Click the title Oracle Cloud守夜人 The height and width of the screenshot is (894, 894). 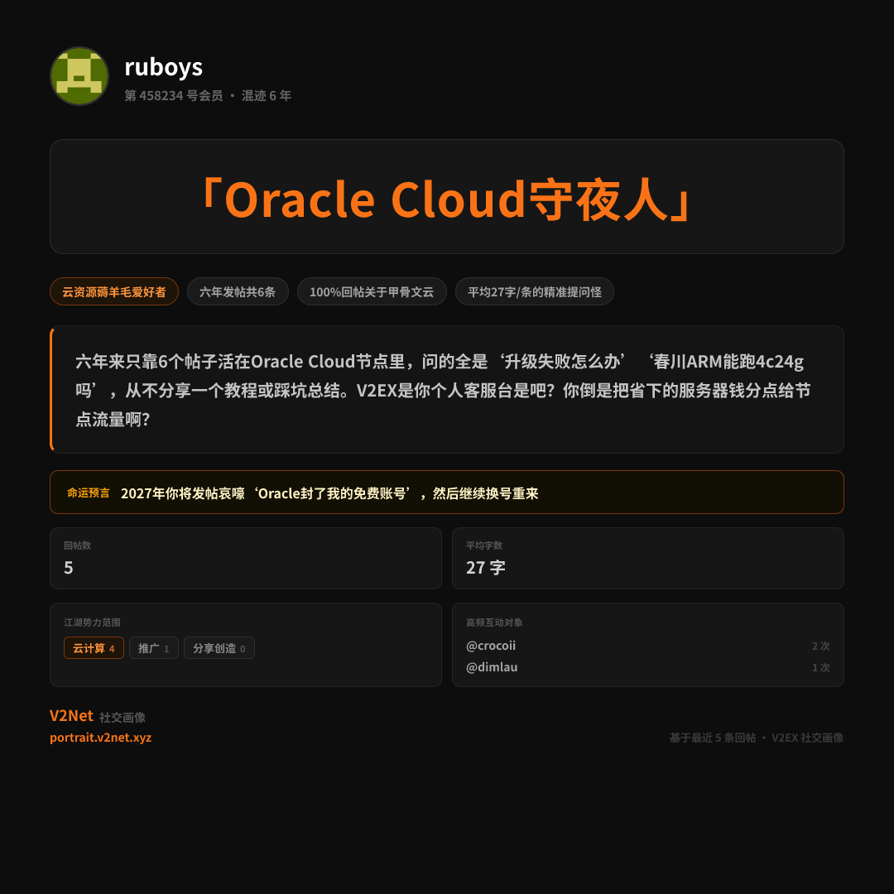[446, 199]
